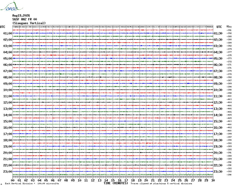The height and width of the screenshot is (187, 233).
Task: Click minute 27 on the time axis
Action: (x=193, y=180)
